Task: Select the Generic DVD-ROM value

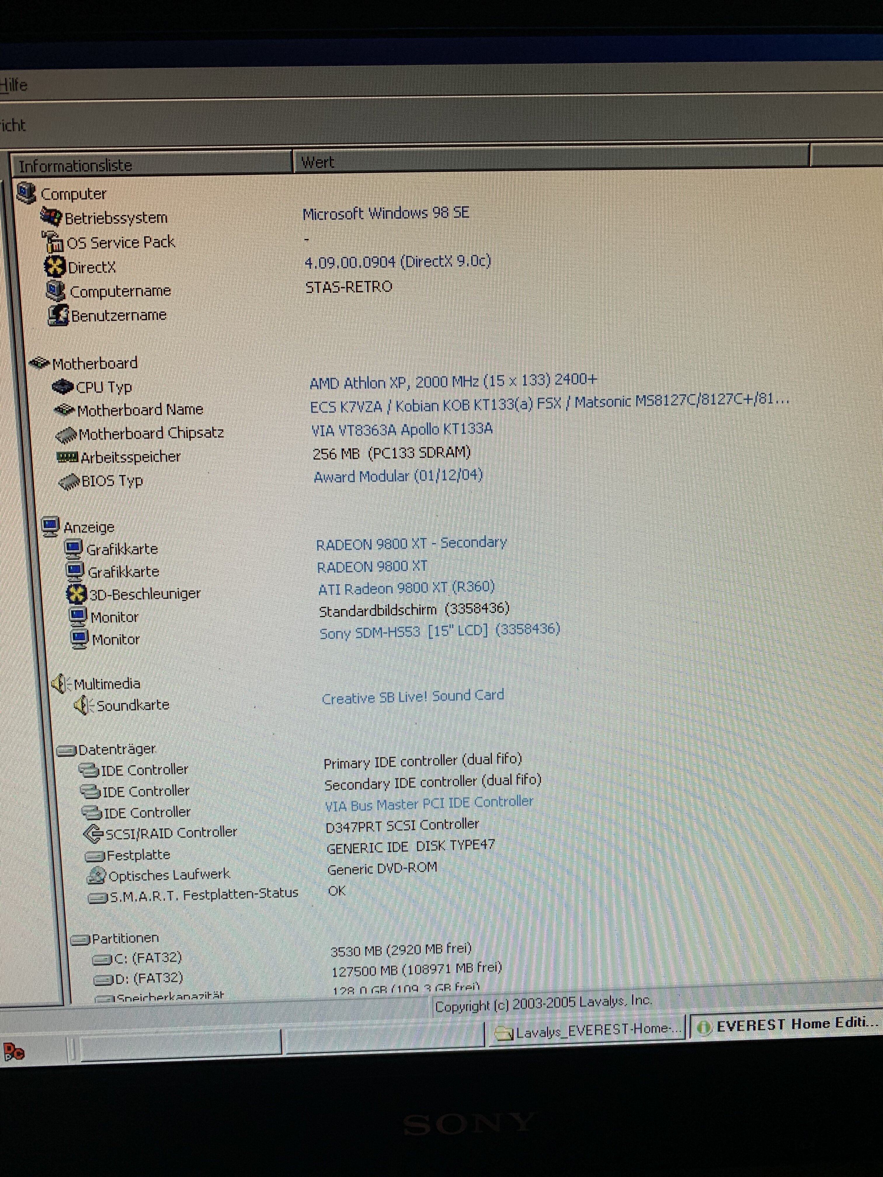Action: (x=382, y=869)
